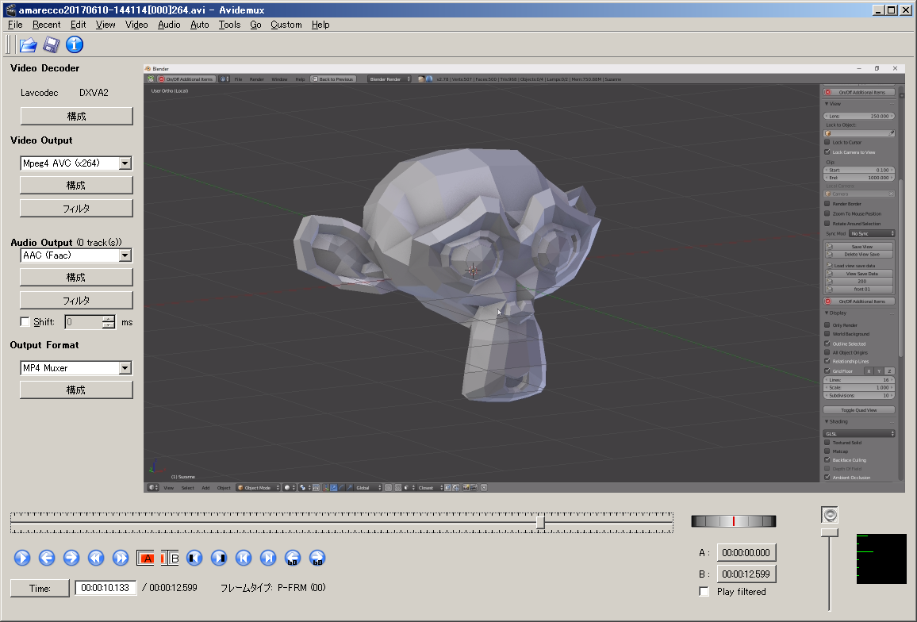Open the Edit menu
This screenshot has width=917, height=622.
pyautogui.click(x=78, y=25)
